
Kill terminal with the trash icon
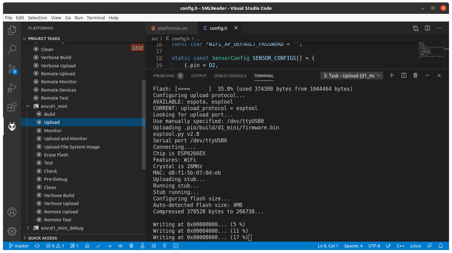[415, 76]
